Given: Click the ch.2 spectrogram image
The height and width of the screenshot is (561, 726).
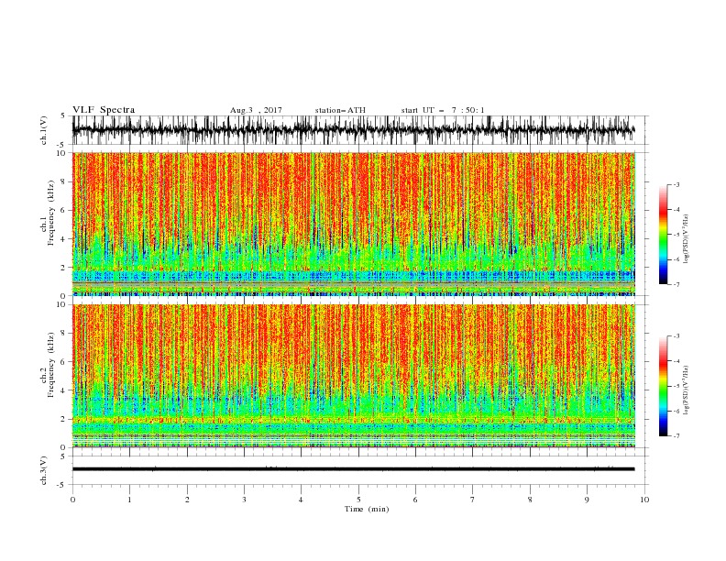Looking at the screenshot, I should (354, 376).
